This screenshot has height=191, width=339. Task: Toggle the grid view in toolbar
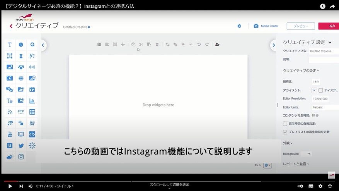pos(99,45)
